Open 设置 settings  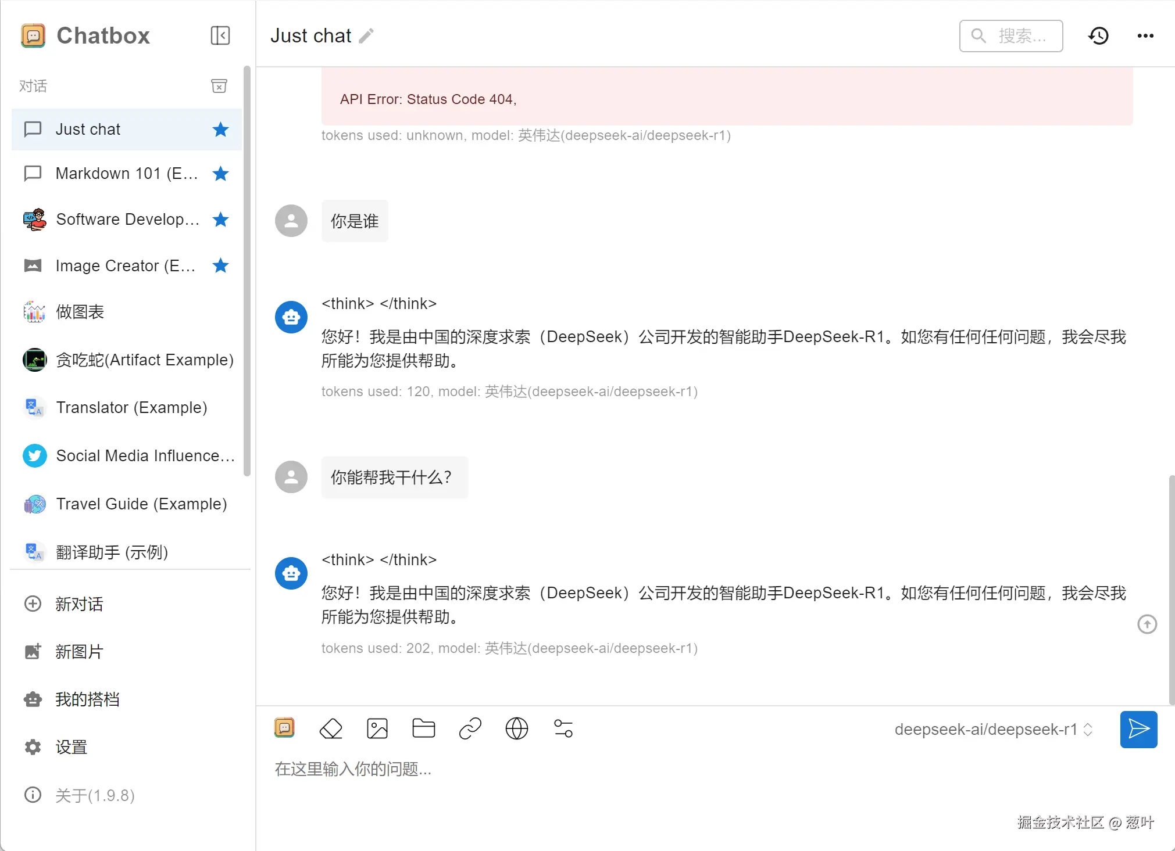click(x=71, y=747)
